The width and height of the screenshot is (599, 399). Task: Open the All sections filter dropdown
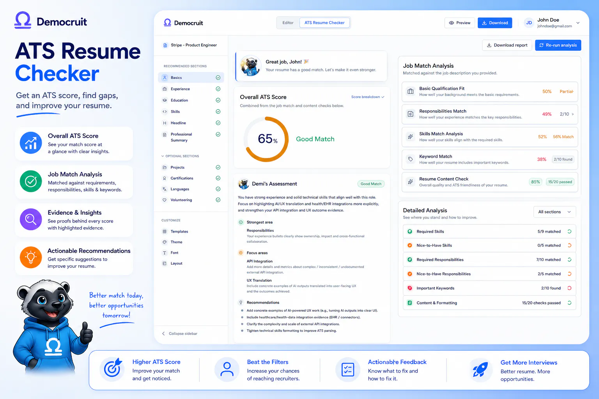[555, 212]
